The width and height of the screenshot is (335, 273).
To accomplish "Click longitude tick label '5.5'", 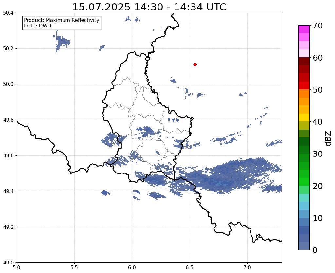I will [x=74, y=268].
